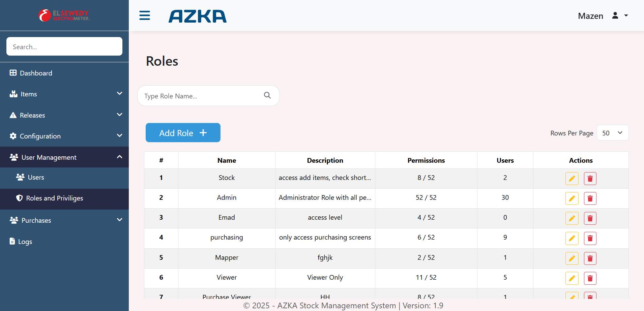Click the pencil icon for Emad role

tap(572, 218)
